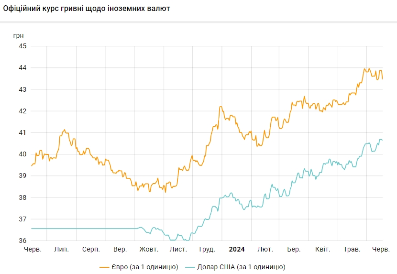The image size is (397, 274).
Task: Click the 40 value on the y-axis
Action: (22, 154)
